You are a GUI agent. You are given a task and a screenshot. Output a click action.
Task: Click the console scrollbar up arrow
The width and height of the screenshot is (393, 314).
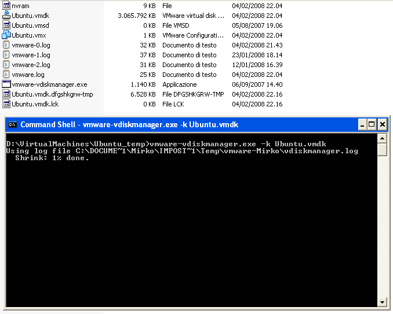click(x=382, y=138)
